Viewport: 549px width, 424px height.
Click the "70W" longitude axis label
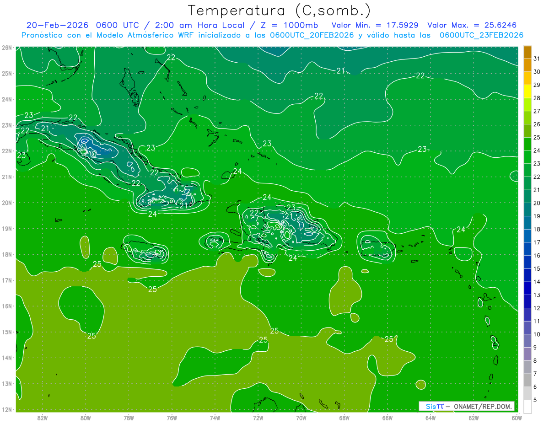[301, 418]
